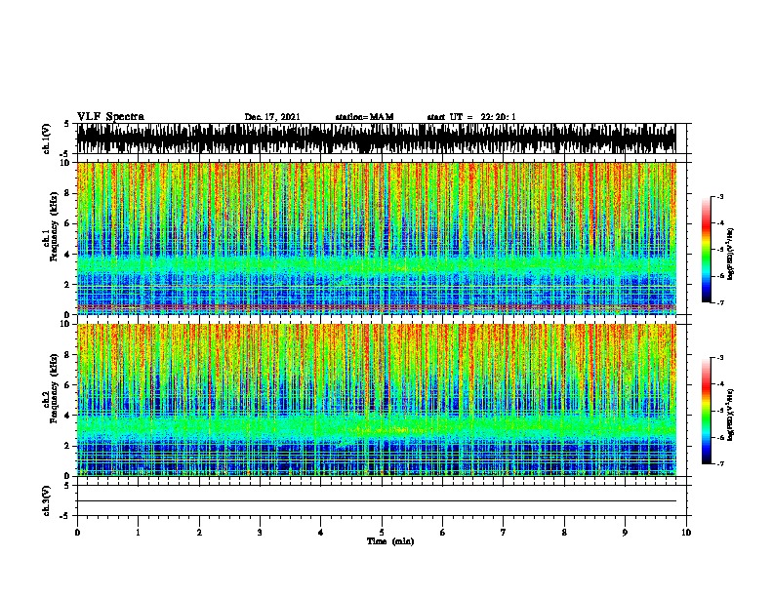The width and height of the screenshot is (773, 597).
Task: Click time axis tick label "7"
Action: coord(504,532)
